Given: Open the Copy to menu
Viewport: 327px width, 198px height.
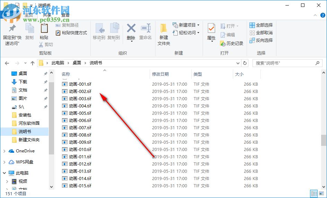Looking at the screenshot, I should click(114, 32).
